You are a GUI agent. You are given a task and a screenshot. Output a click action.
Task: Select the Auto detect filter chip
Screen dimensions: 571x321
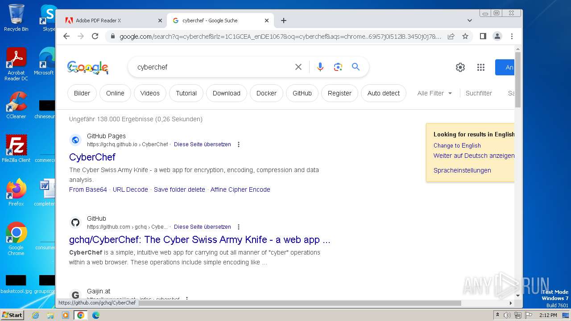click(x=384, y=93)
